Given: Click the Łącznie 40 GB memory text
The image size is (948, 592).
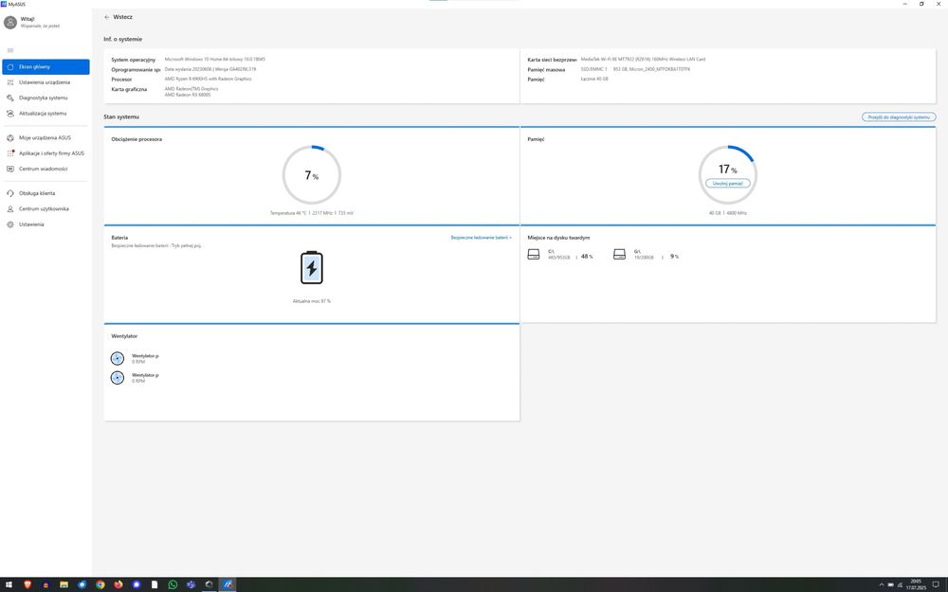Looking at the screenshot, I should (594, 80).
